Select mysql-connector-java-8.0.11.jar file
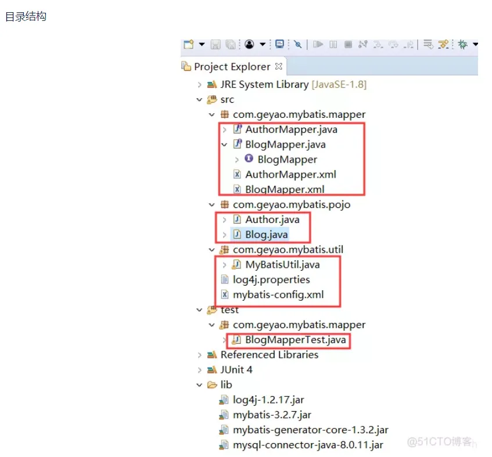Viewport: 492px width, 457px height. (308, 445)
